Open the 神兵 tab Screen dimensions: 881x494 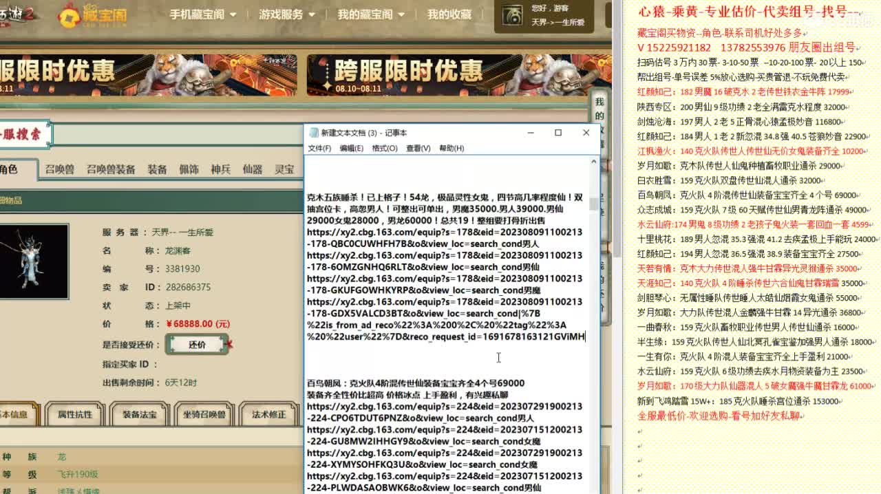click(220, 169)
